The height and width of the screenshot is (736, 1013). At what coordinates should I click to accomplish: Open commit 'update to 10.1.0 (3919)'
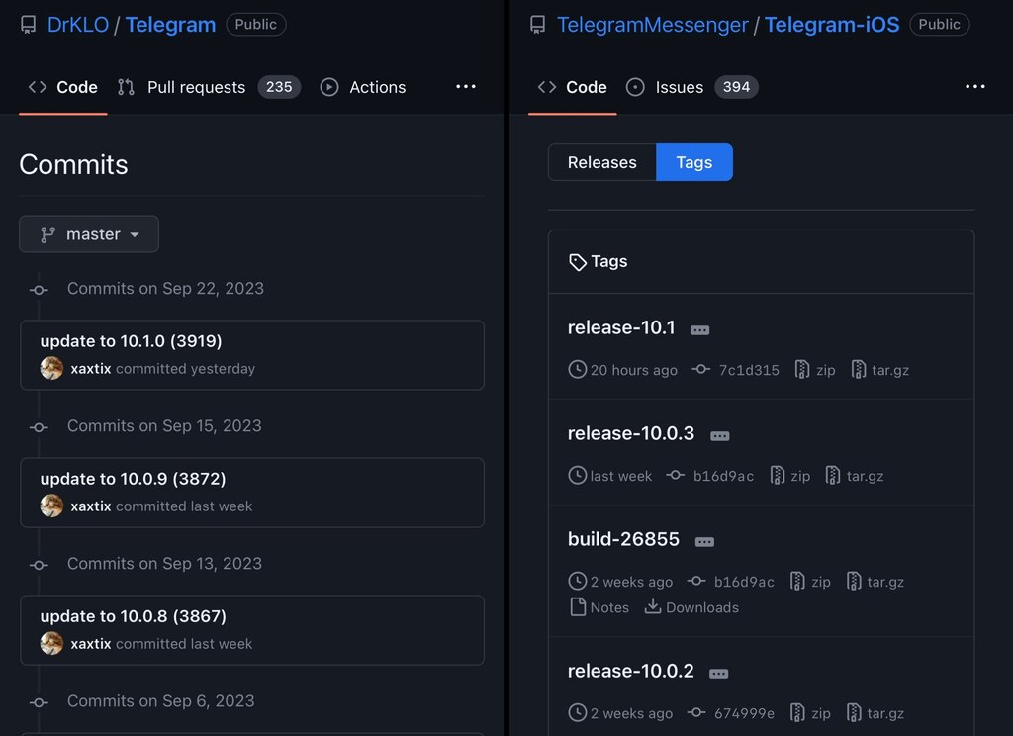[132, 341]
